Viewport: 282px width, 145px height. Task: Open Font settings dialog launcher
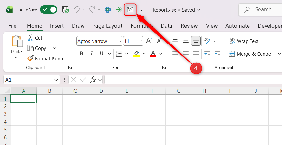(x=164, y=68)
